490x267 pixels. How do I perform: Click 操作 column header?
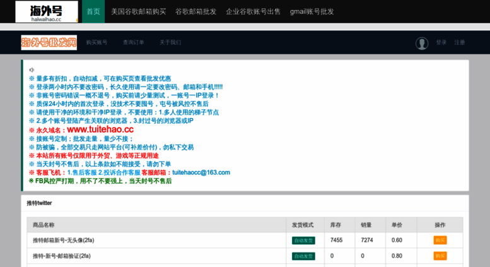pyautogui.click(x=440, y=225)
